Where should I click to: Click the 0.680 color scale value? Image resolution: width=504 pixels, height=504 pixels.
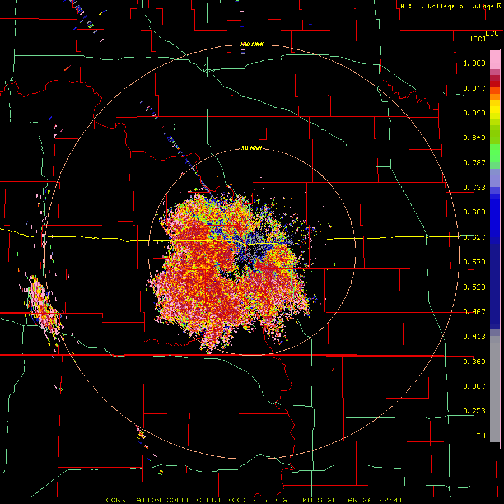coord(474,212)
